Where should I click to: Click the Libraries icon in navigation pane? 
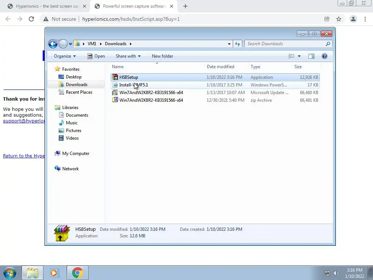point(57,108)
